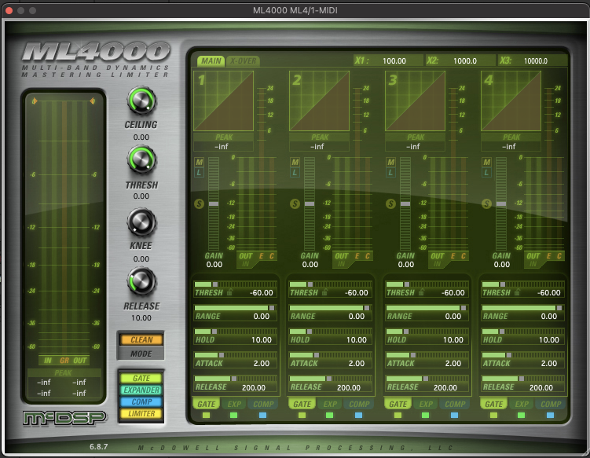The image size is (590, 458).
Task: Select band 3 COMP tab
Action: click(455, 404)
